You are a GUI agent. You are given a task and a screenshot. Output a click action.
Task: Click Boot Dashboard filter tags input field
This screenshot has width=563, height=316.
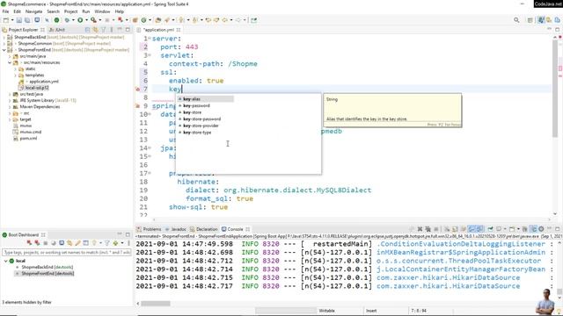(67, 253)
